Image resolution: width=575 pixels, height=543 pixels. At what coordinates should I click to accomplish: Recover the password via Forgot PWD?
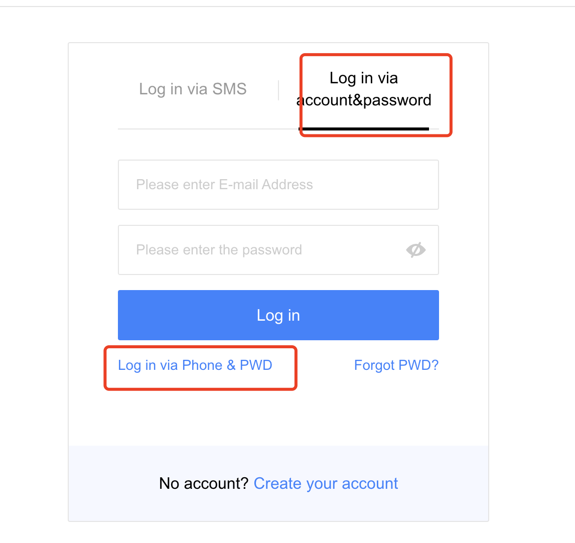point(396,365)
